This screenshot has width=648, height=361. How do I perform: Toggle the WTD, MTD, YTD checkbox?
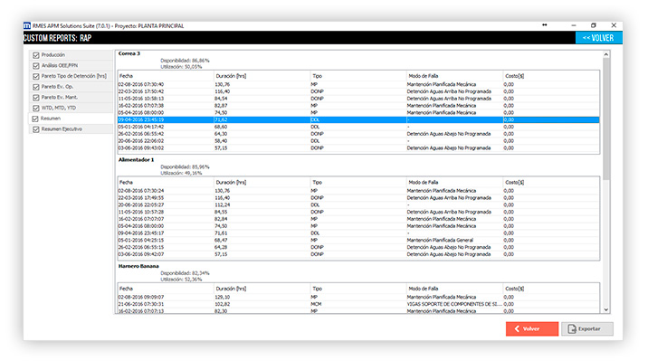tap(36, 109)
